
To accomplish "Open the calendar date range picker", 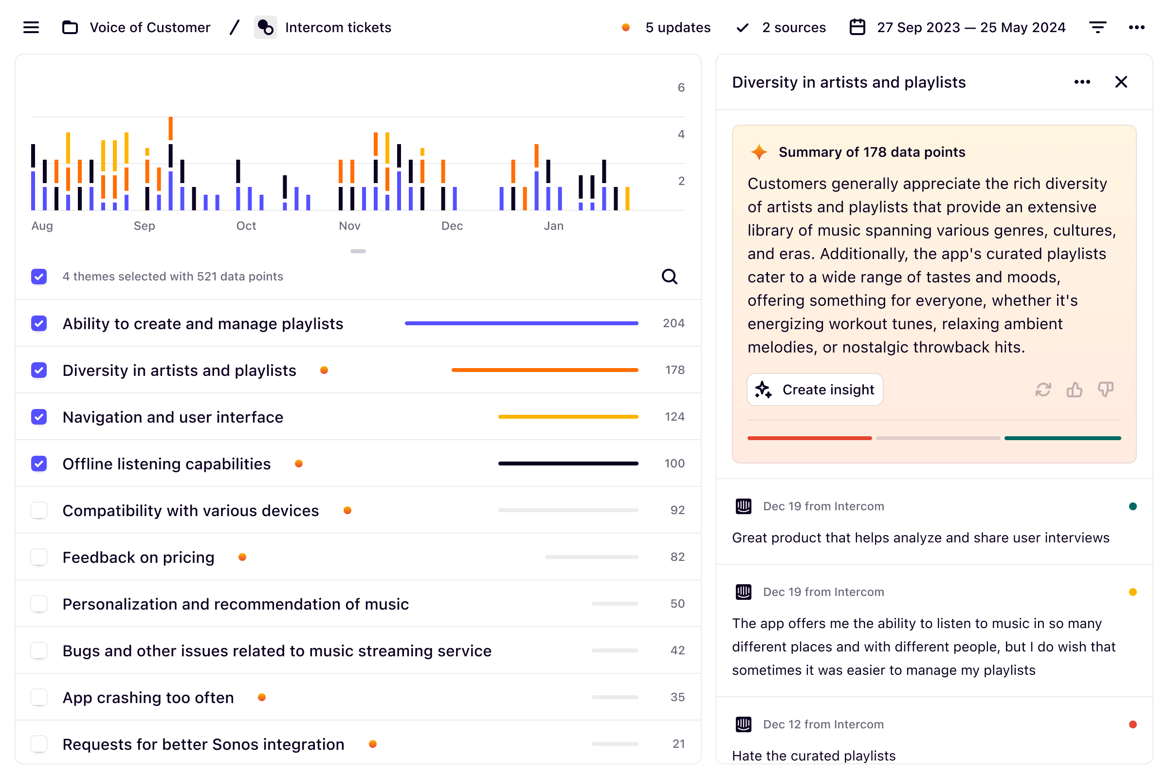I will [x=857, y=27].
